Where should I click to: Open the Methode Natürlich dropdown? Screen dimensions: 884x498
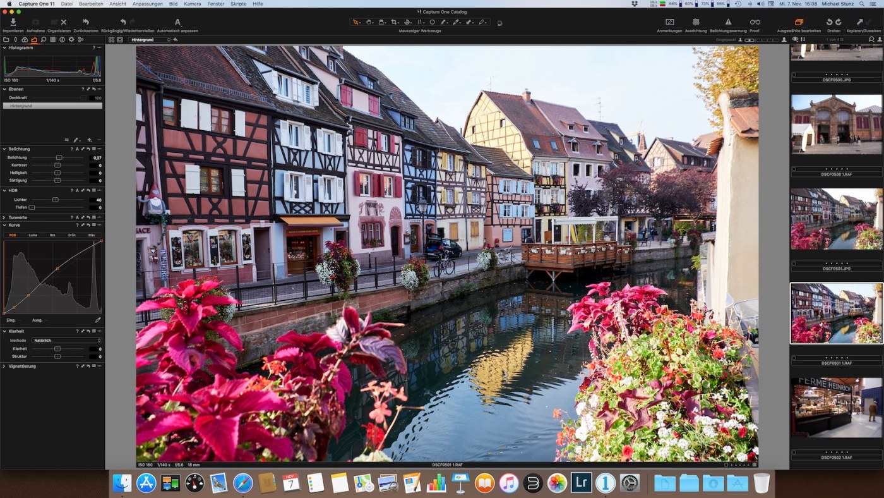[66, 340]
